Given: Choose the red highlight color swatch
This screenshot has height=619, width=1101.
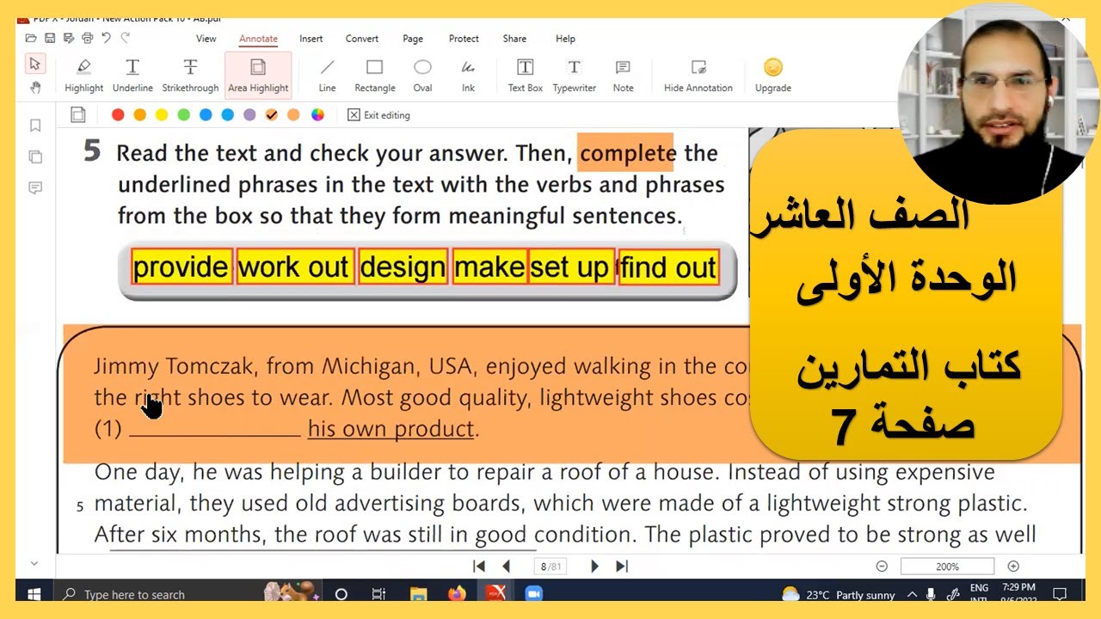Looking at the screenshot, I should coord(118,115).
